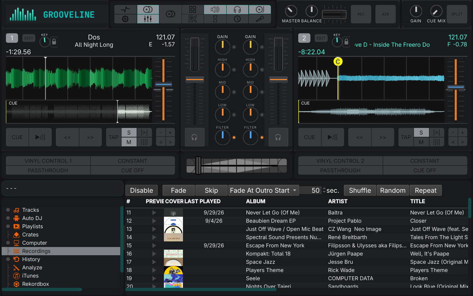Expand the History library item

[x=8, y=259]
